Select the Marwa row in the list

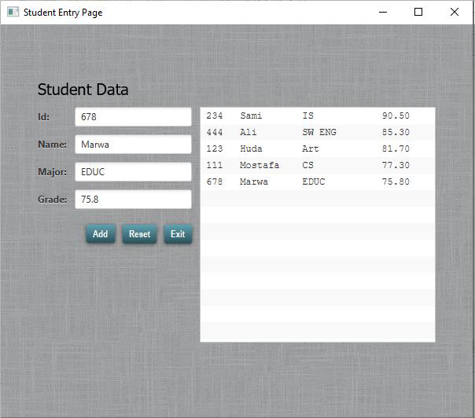[x=318, y=181]
